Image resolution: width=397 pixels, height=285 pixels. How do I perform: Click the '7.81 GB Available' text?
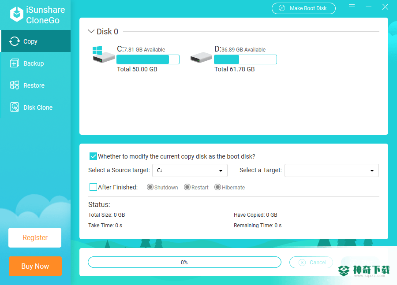click(145, 50)
